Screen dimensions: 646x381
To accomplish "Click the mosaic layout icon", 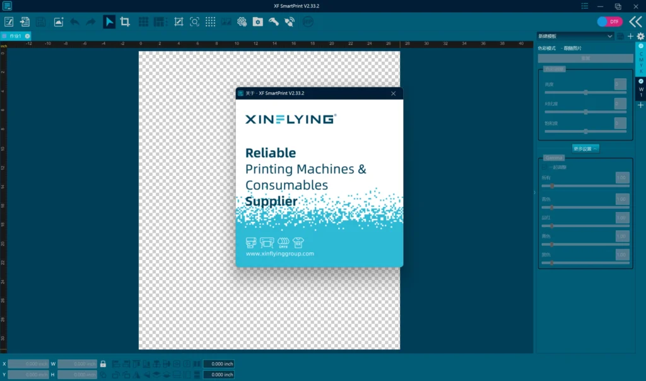I will click(x=160, y=22).
